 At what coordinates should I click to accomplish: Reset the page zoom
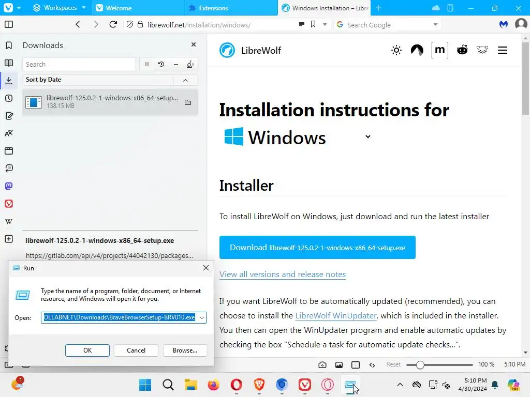(x=393, y=364)
